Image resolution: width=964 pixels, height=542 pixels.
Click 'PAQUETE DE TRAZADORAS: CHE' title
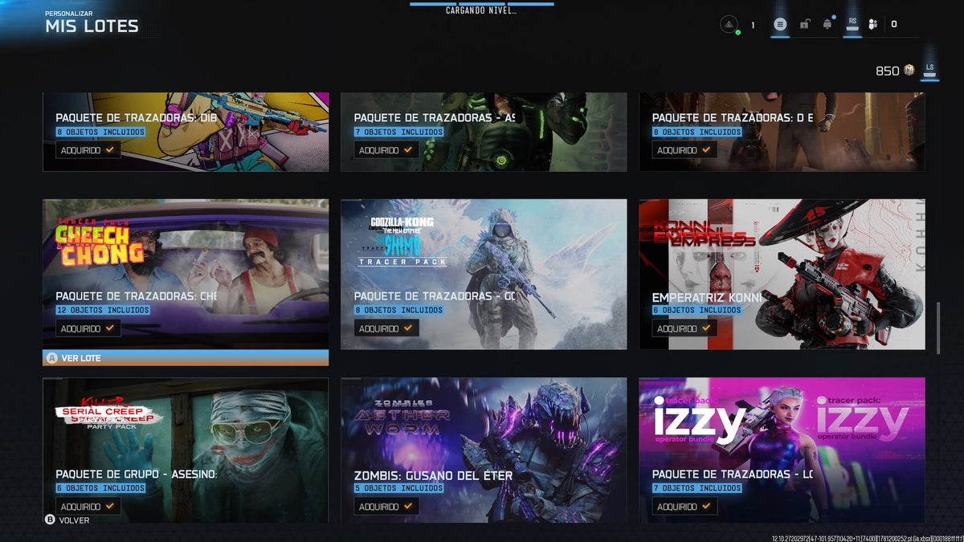point(137,296)
